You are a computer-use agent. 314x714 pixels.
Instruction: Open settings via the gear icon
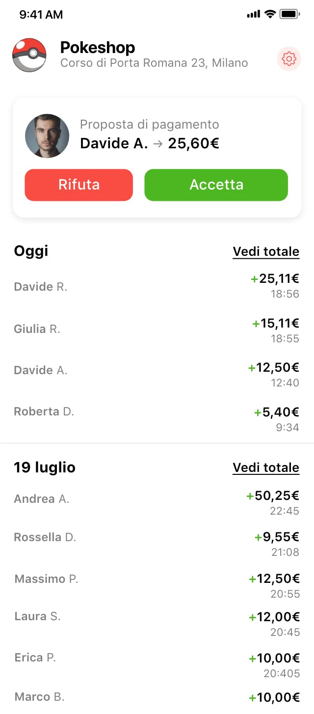click(289, 59)
